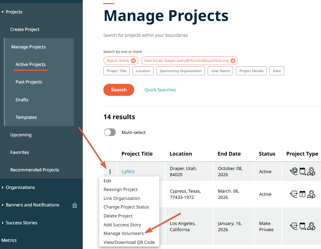Image resolution: width=321 pixels, height=249 pixels.
Task: Add a Date search filter
Action: pos(277,71)
